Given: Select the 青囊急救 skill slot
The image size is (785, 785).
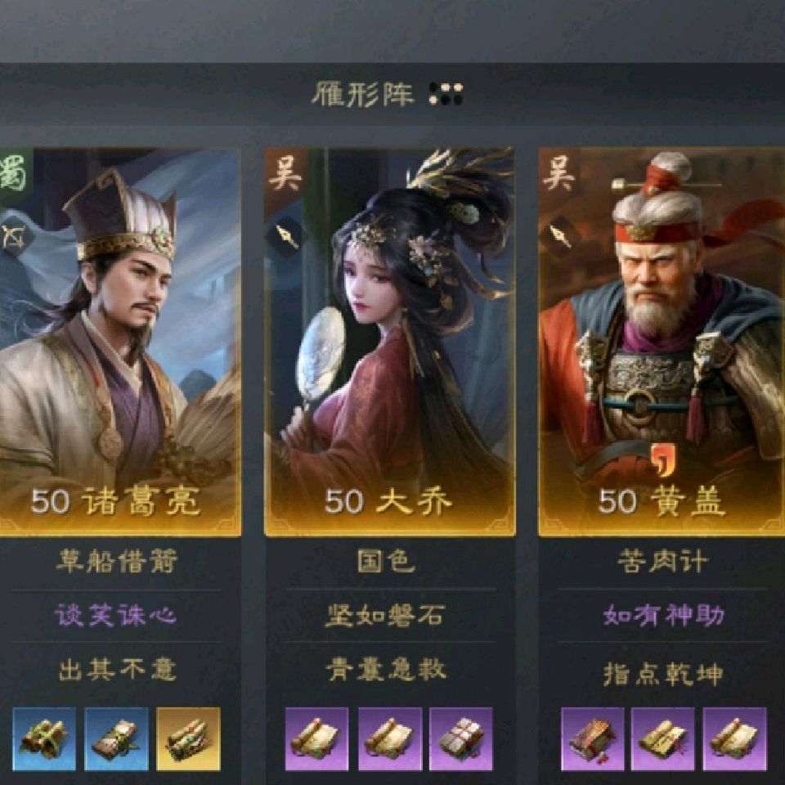Looking at the screenshot, I should pyautogui.click(x=386, y=670).
